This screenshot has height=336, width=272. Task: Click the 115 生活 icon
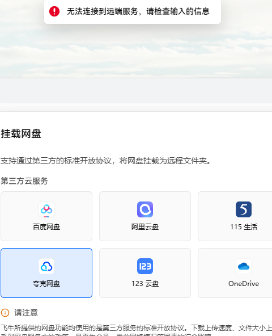pos(244,209)
